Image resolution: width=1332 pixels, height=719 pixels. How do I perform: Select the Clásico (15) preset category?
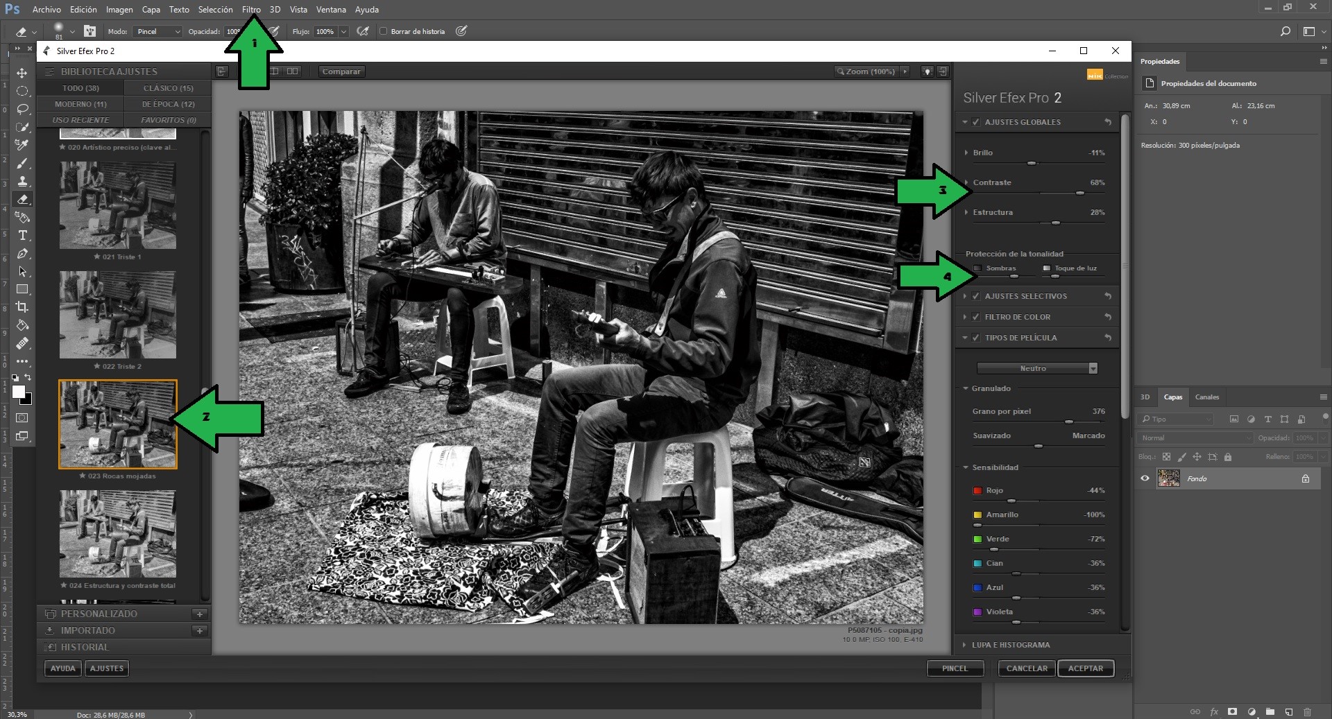(x=168, y=88)
